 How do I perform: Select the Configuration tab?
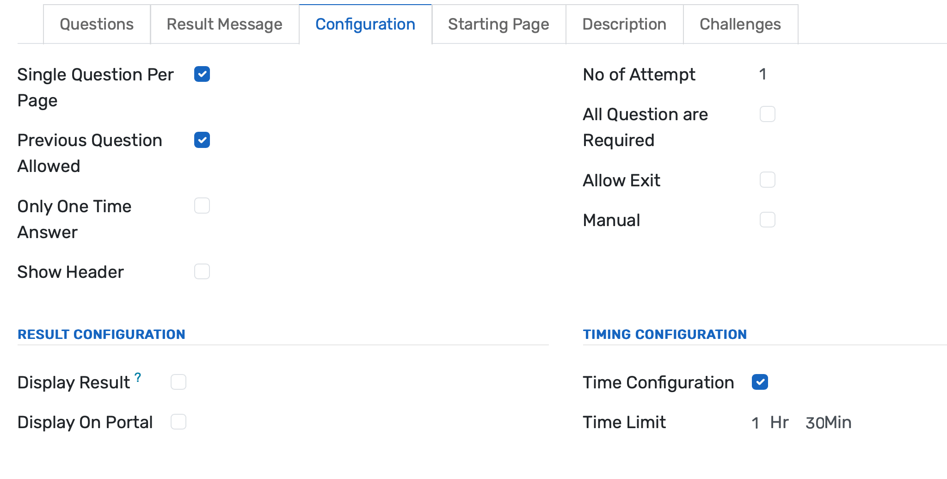(x=365, y=24)
